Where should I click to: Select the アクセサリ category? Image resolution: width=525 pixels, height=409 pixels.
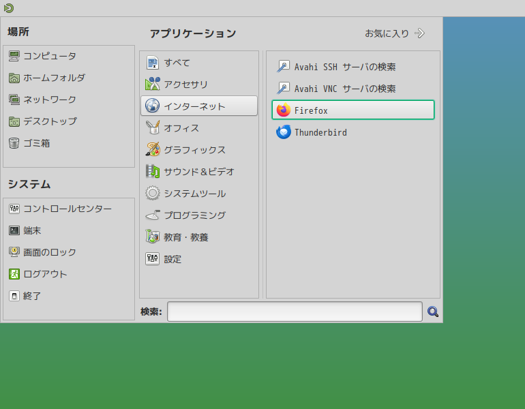pyautogui.click(x=199, y=85)
